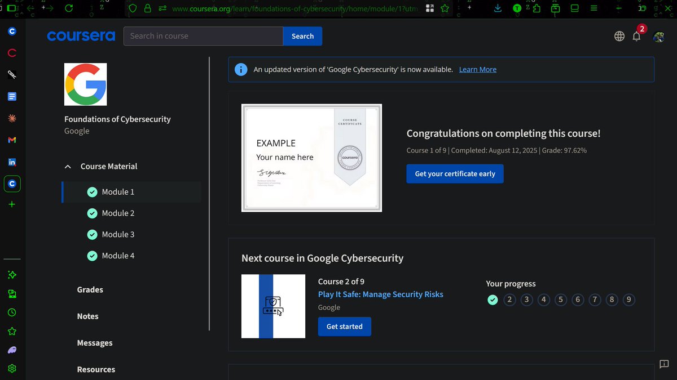
Task: Switch to the orange starburst sidebar tab
Action: (12, 118)
